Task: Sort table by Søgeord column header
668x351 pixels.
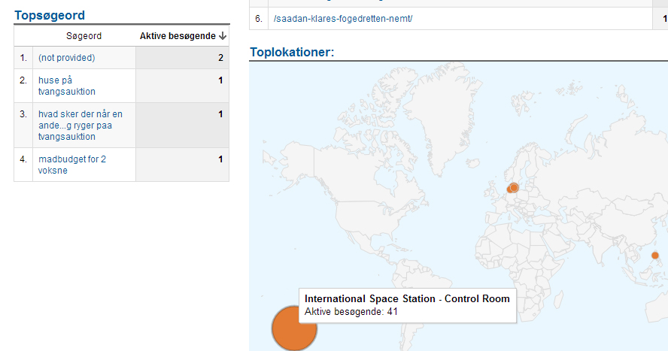Action: (83, 36)
